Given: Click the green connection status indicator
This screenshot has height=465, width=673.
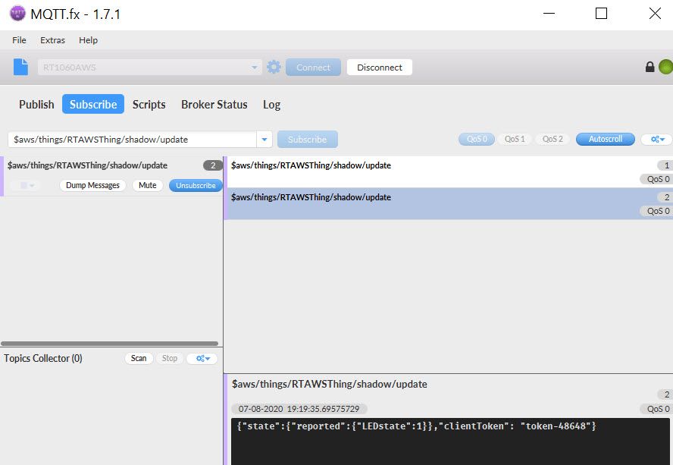Looking at the screenshot, I should pos(665,67).
